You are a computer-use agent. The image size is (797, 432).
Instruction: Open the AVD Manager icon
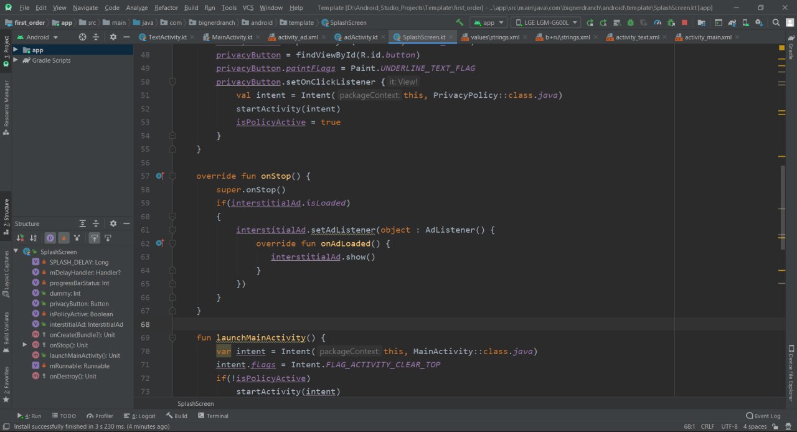click(746, 22)
